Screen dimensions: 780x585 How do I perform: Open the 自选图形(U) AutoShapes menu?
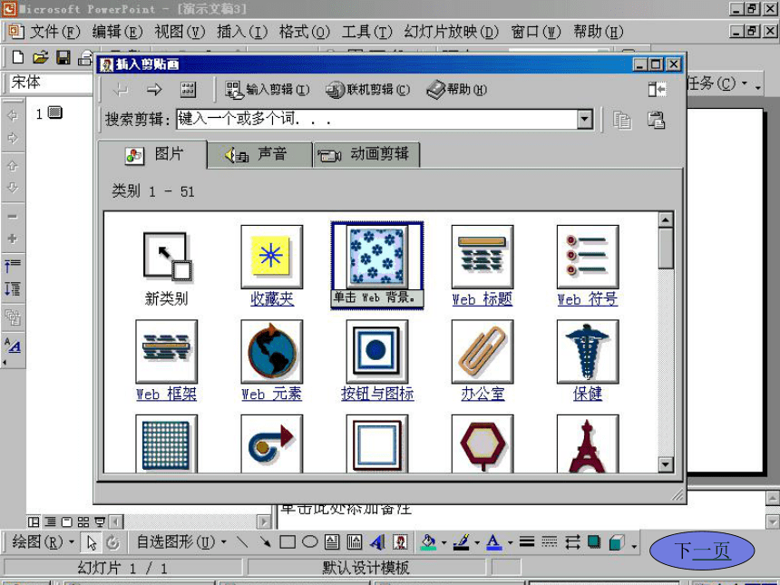click(181, 541)
